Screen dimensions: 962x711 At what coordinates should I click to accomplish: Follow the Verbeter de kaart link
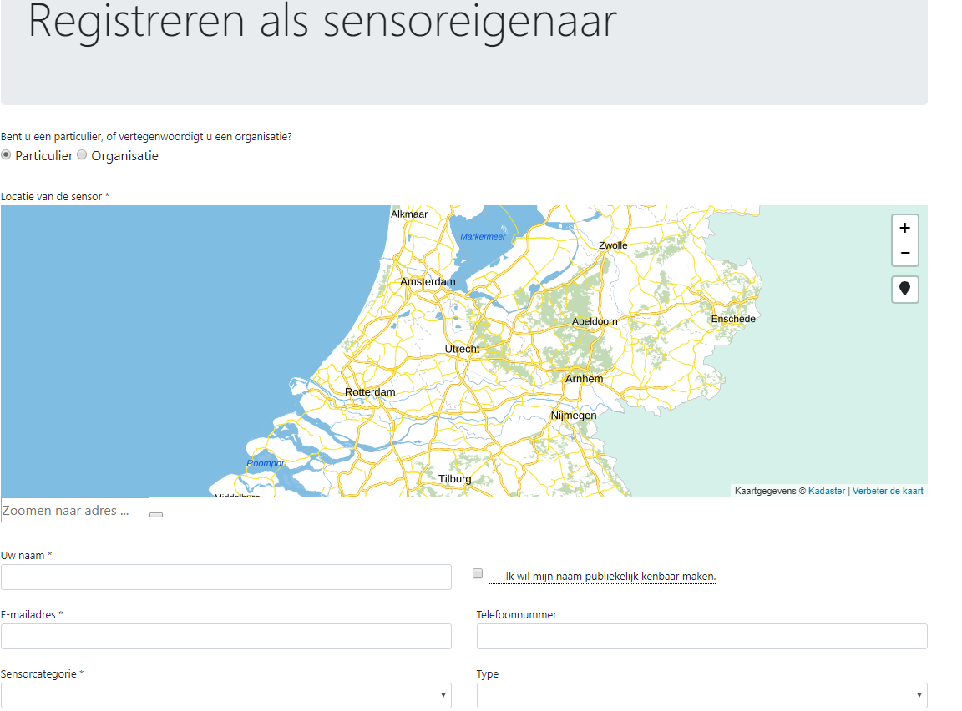[x=888, y=492]
